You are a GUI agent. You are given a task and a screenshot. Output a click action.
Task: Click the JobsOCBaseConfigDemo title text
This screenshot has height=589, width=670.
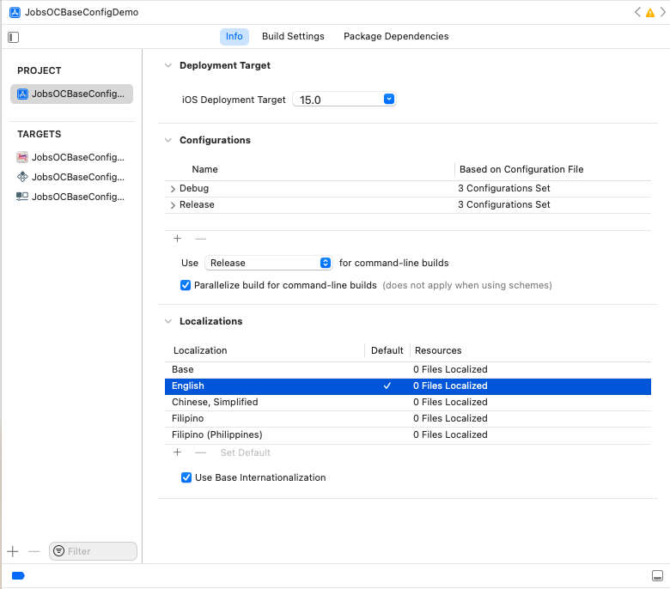click(x=82, y=12)
